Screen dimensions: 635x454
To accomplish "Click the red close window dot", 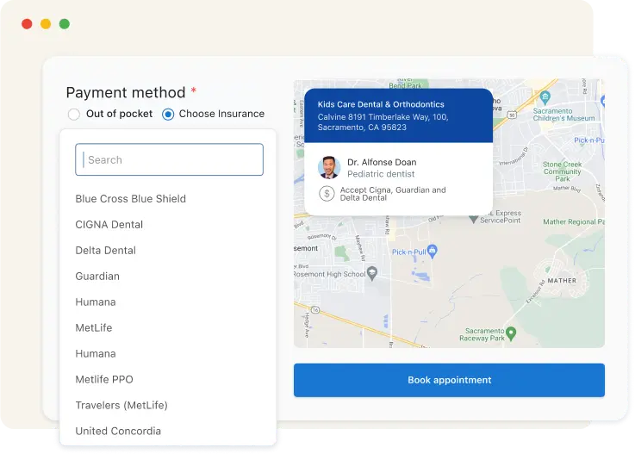I will pyautogui.click(x=27, y=24).
